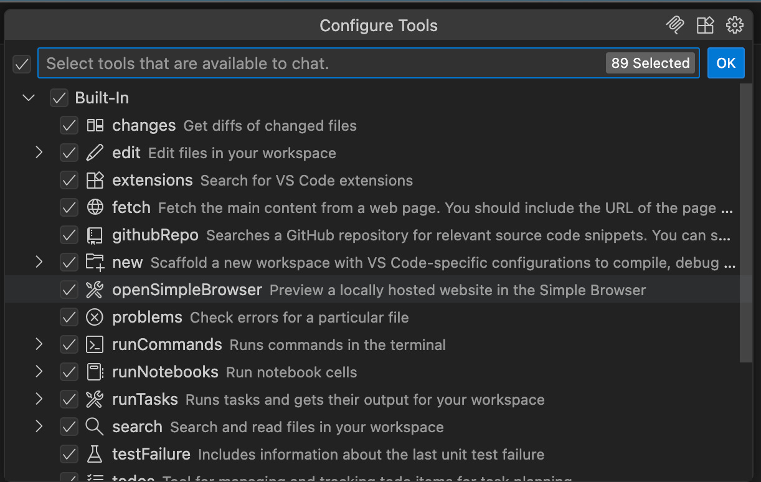Click the changes diff icon
The height and width of the screenshot is (482, 761).
pos(95,126)
